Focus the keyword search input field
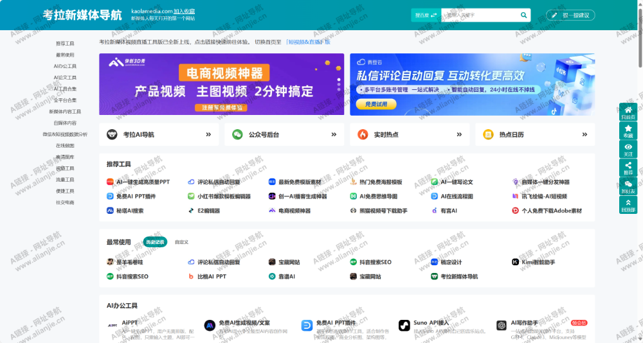This screenshot has height=343, width=643. [481, 15]
